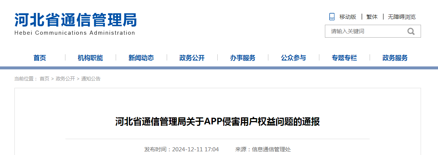Screen dimensions: 438x155
Task: Click 通知公告 in the breadcrumb
Action: 91,79
